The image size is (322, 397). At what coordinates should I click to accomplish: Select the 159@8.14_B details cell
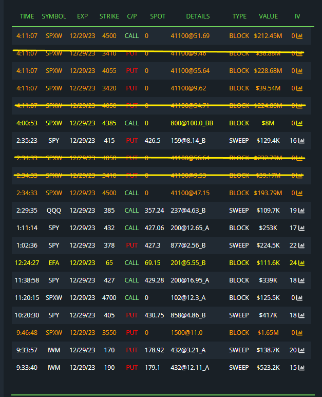click(188, 141)
